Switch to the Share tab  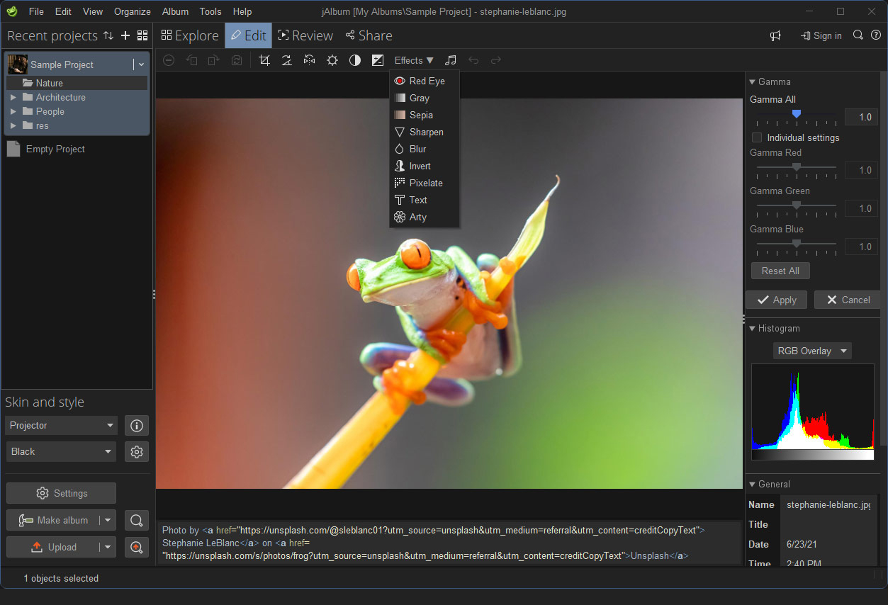(369, 35)
